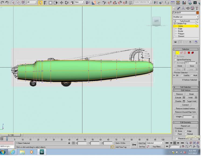
Task: Click the Edge sub-object selection icon
Action: [181, 53]
